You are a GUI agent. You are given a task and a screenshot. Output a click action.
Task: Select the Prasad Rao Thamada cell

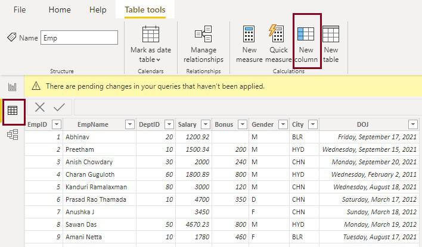click(x=100, y=199)
